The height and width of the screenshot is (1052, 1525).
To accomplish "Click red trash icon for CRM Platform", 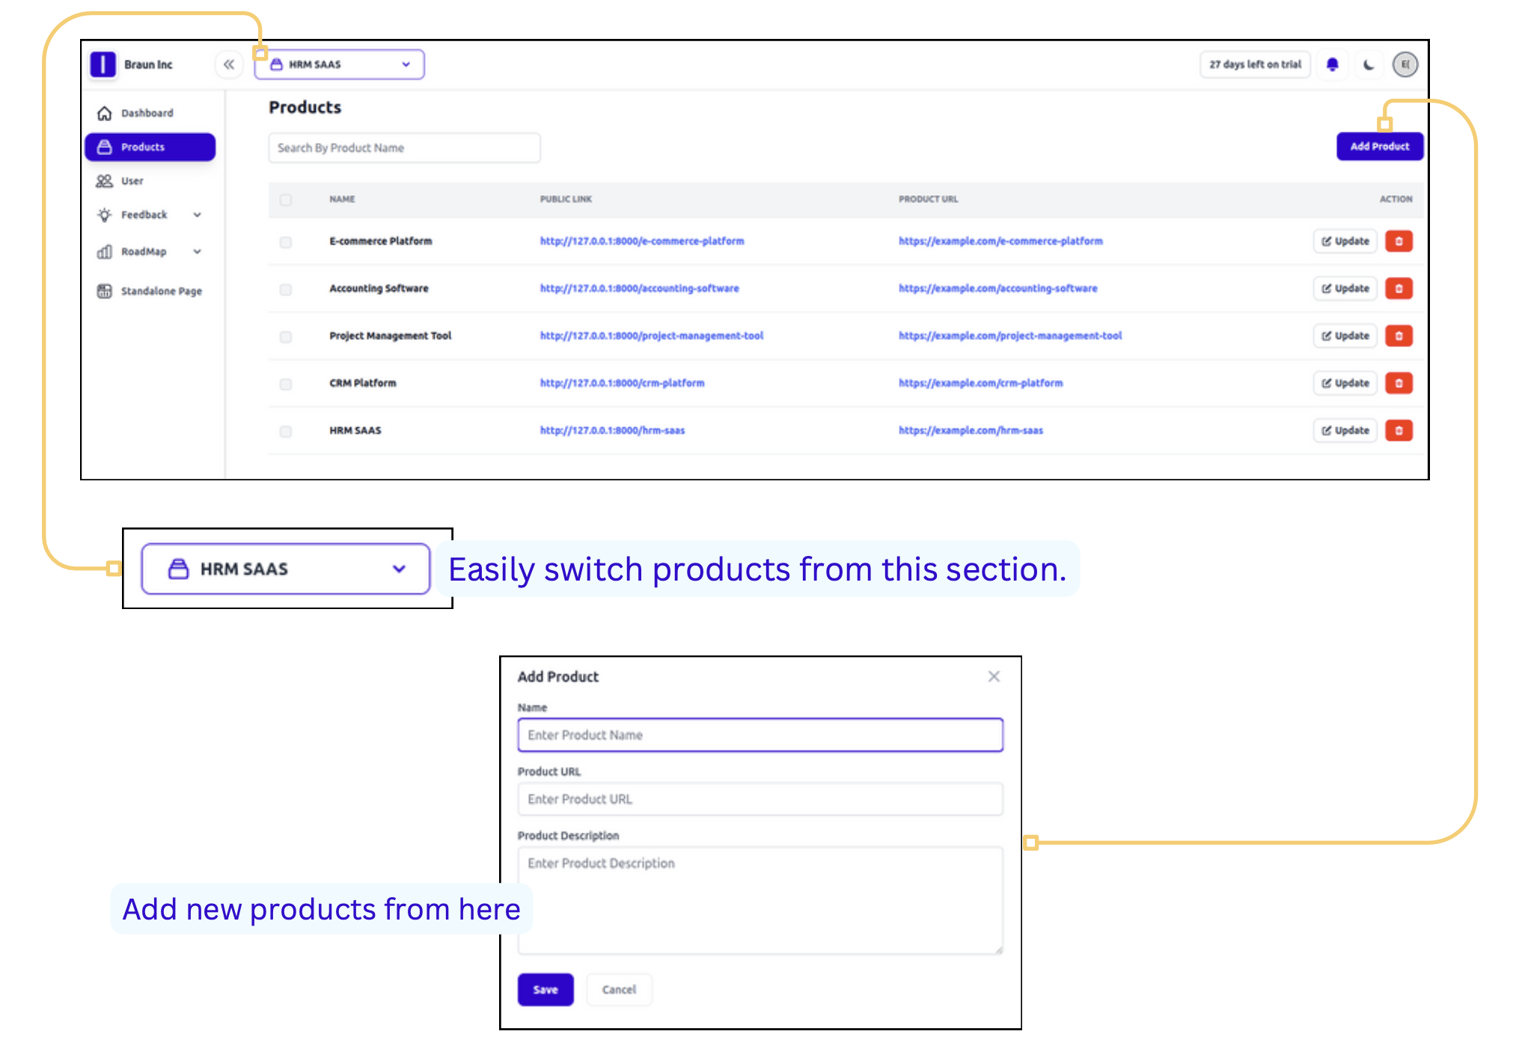I will point(1398,383).
